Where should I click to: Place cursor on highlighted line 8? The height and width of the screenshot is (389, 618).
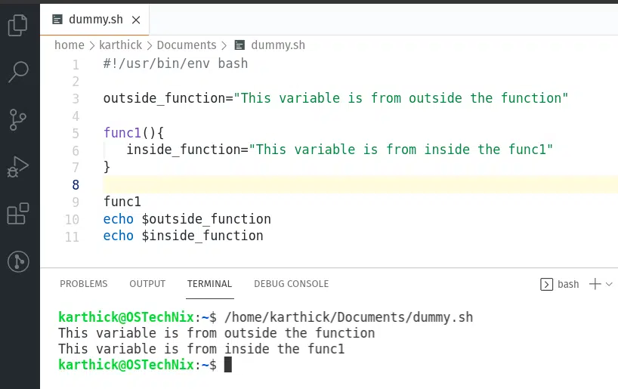coord(360,185)
